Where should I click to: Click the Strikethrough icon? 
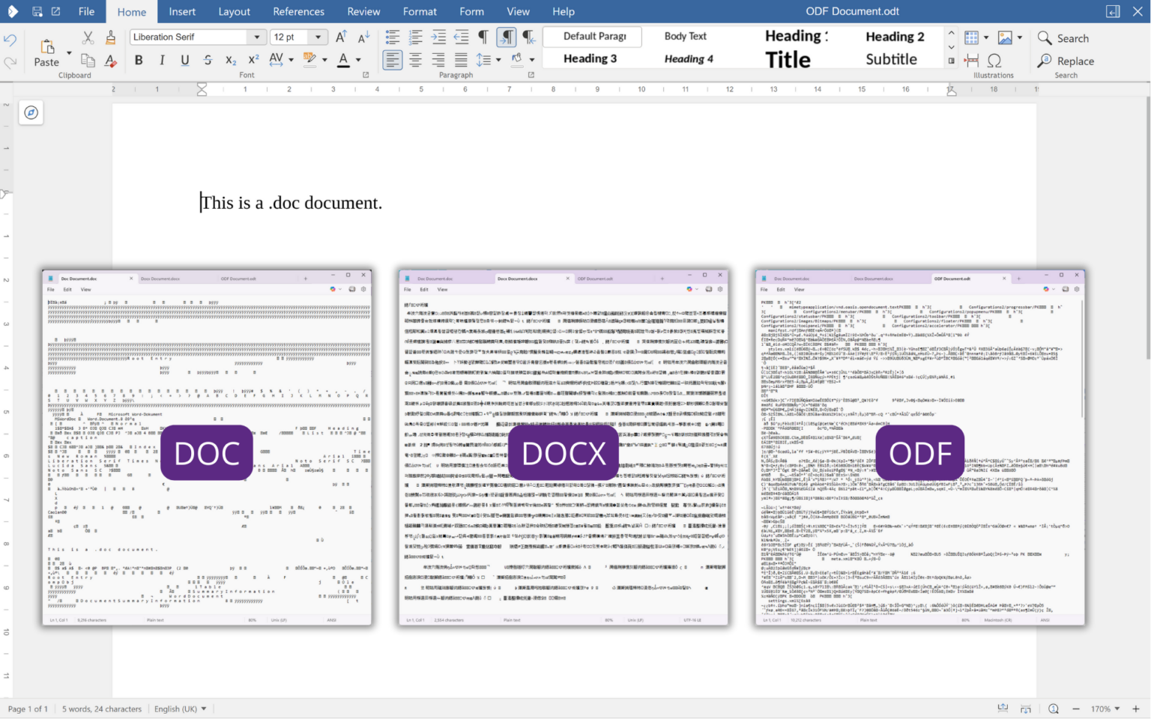coord(208,61)
